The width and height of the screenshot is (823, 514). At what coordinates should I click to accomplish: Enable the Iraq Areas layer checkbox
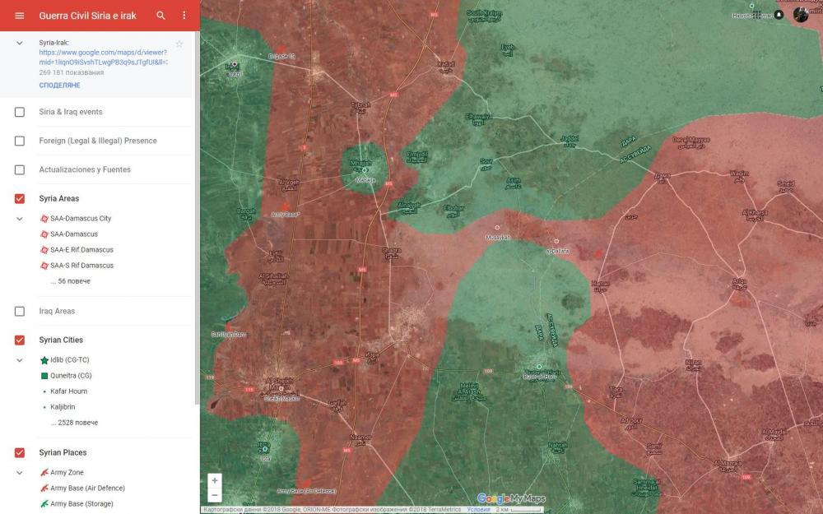pos(20,312)
